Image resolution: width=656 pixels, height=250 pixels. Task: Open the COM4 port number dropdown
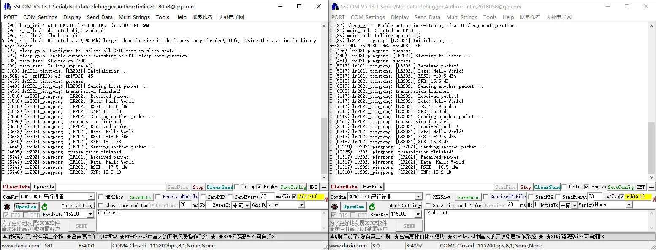(91, 197)
